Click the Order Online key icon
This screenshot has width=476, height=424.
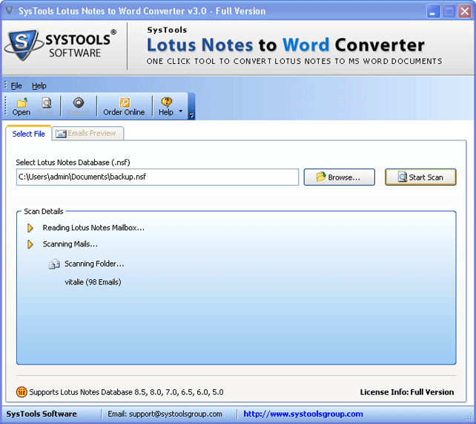[x=124, y=103]
